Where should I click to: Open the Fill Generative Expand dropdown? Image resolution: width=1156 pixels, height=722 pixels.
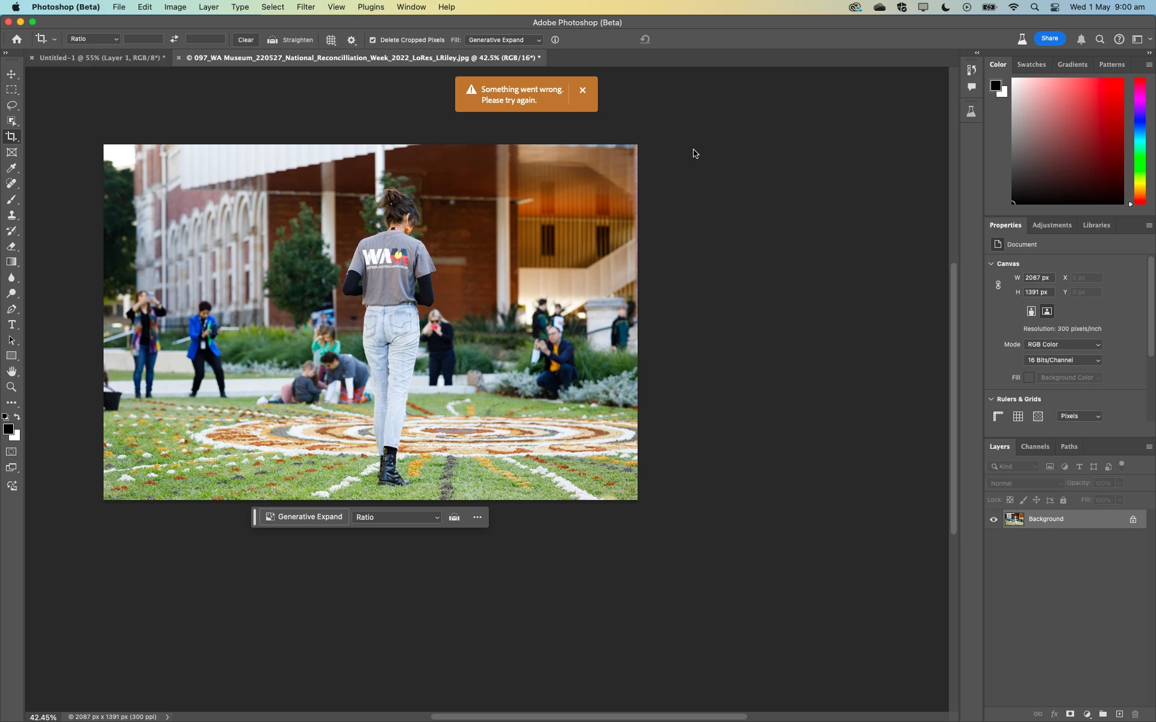(504, 40)
